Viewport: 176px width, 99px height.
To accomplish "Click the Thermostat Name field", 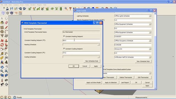I will pos(81,32).
